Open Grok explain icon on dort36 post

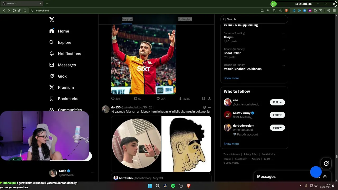tap(204, 107)
